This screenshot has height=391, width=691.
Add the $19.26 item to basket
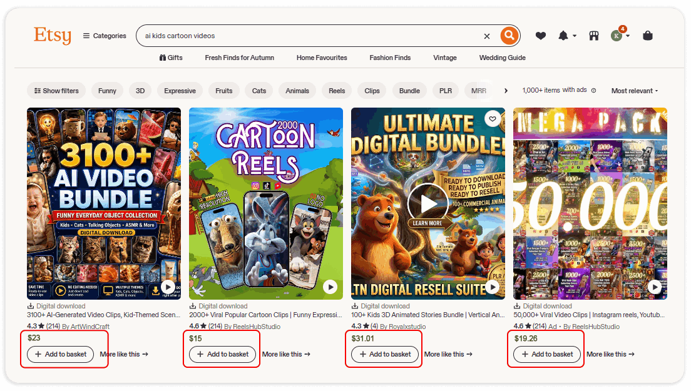tap(547, 354)
